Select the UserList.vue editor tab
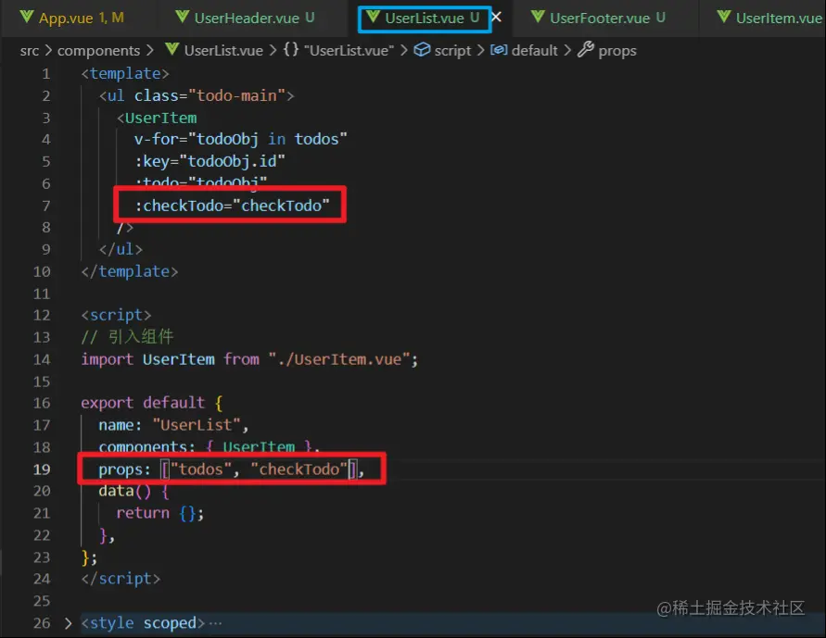826x638 pixels. pos(425,19)
